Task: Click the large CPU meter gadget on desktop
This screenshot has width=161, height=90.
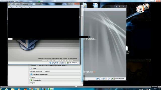Action: pos(140,9)
